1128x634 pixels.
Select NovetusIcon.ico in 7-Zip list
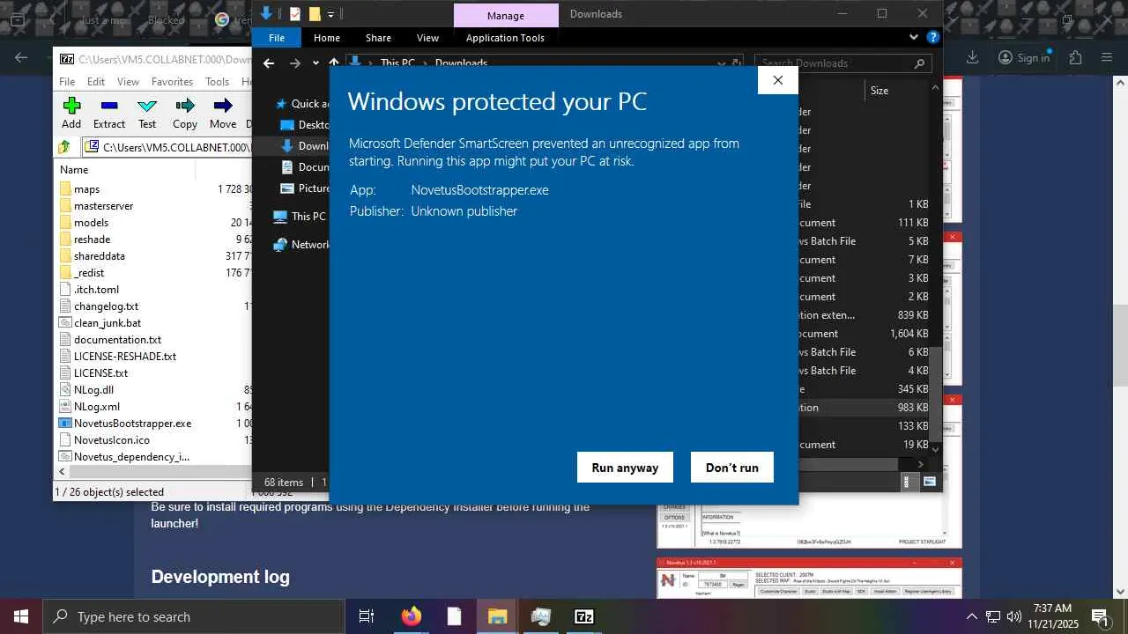pyautogui.click(x=112, y=440)
